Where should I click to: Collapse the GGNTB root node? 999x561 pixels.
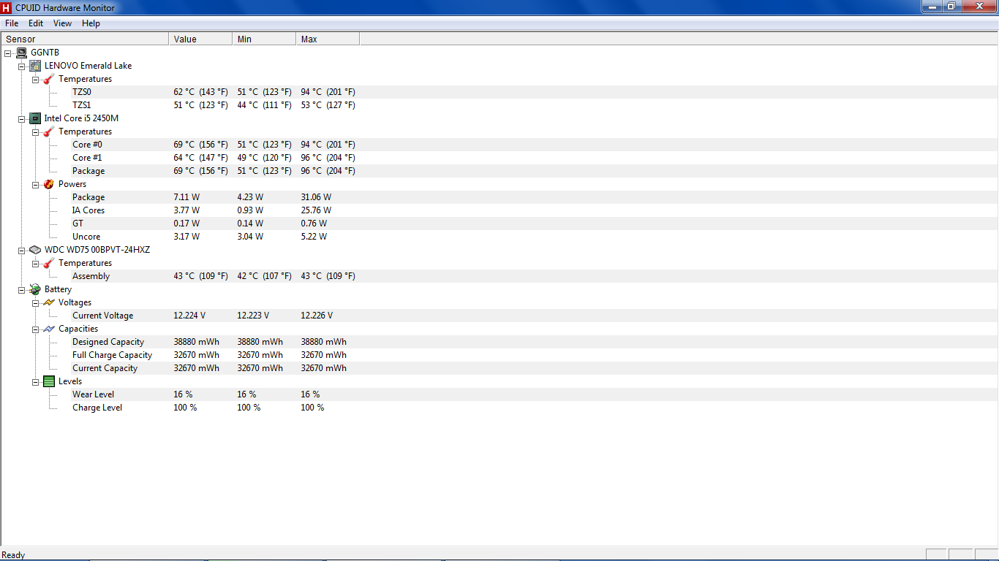point(8,53)
